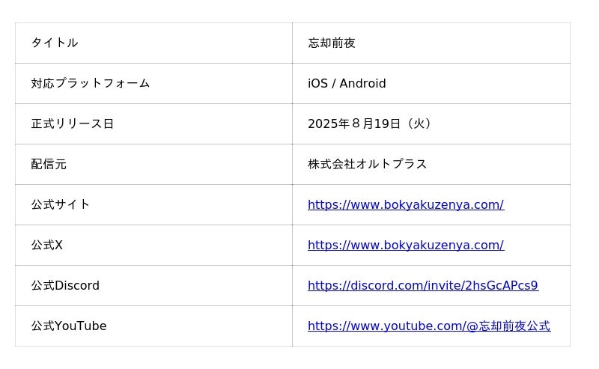The width and height of the screenshot is (599, 369).
Task: Select the 公式X label cell
Action: [x=47, y=245]
